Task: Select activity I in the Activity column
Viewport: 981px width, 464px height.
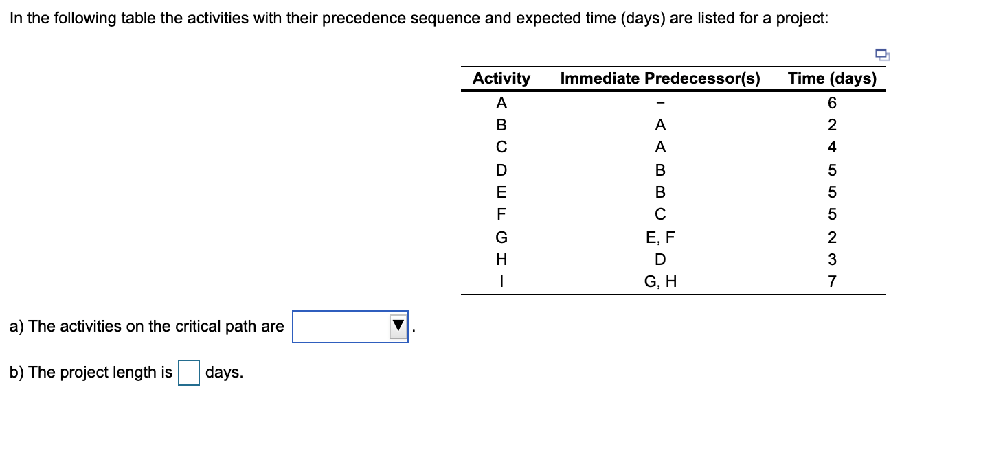Action: click(x=501, y=281)
